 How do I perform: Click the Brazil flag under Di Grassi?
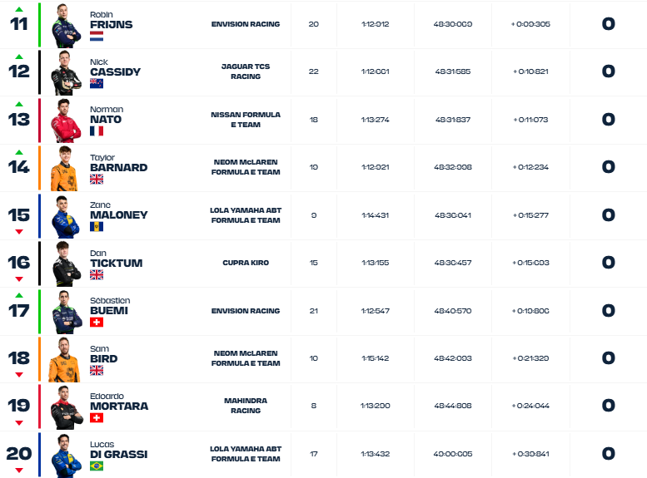97,466
